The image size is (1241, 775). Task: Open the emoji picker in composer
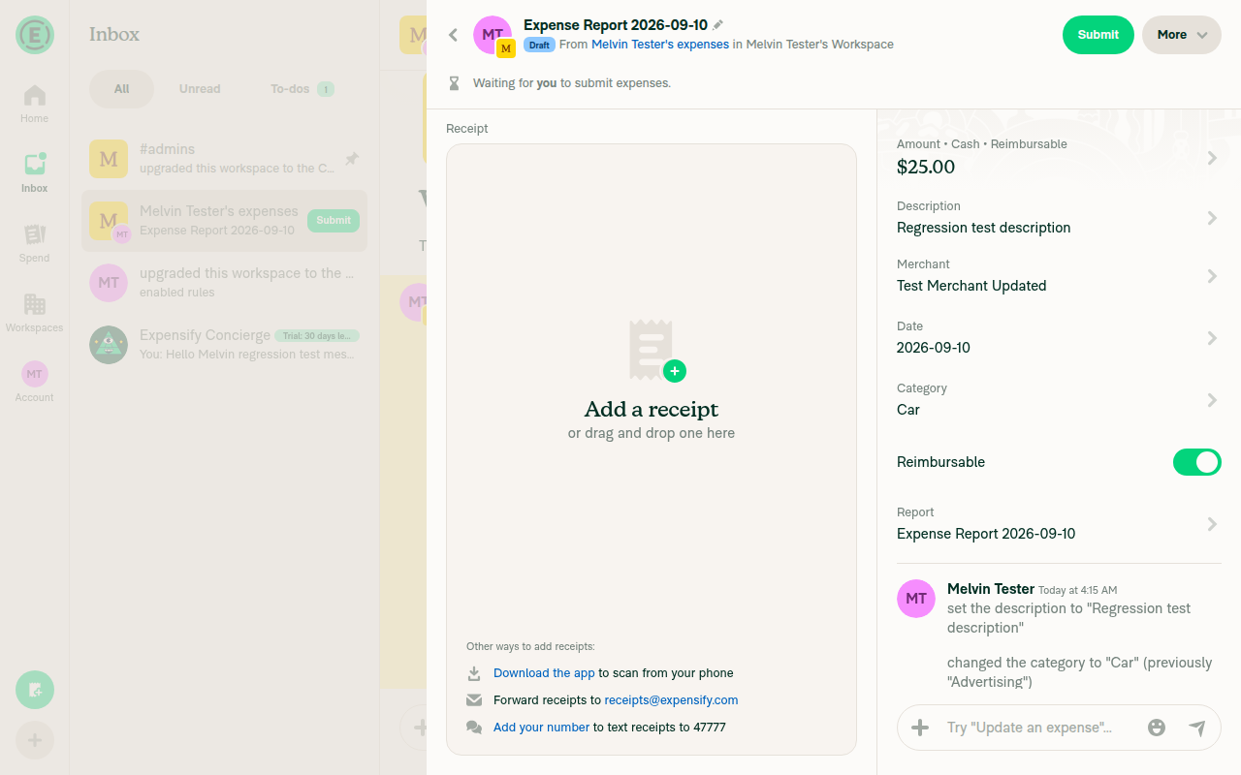pos(1156,728)
